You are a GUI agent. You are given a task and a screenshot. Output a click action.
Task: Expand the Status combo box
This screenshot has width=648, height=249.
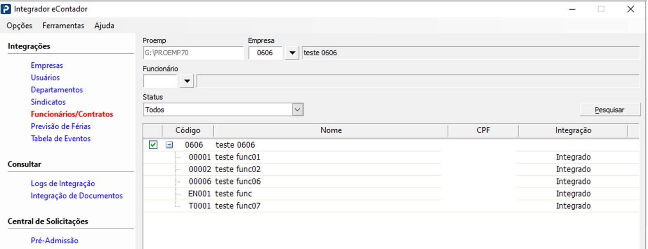click(298, 110)
